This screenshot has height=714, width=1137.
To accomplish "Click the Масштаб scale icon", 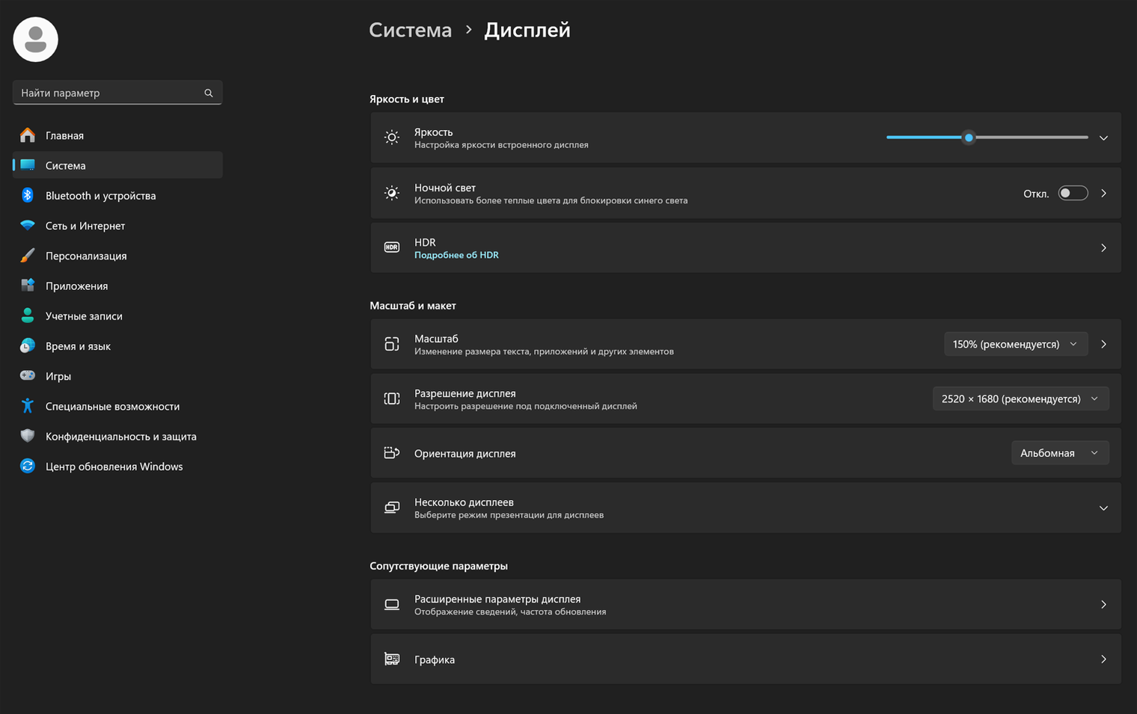I will [392, 344].
